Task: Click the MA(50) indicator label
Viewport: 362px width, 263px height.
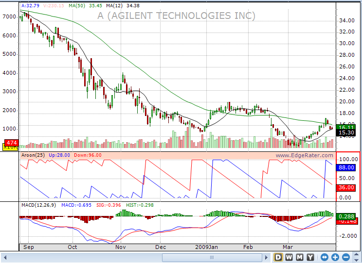Action: click(x=77, y=5)
